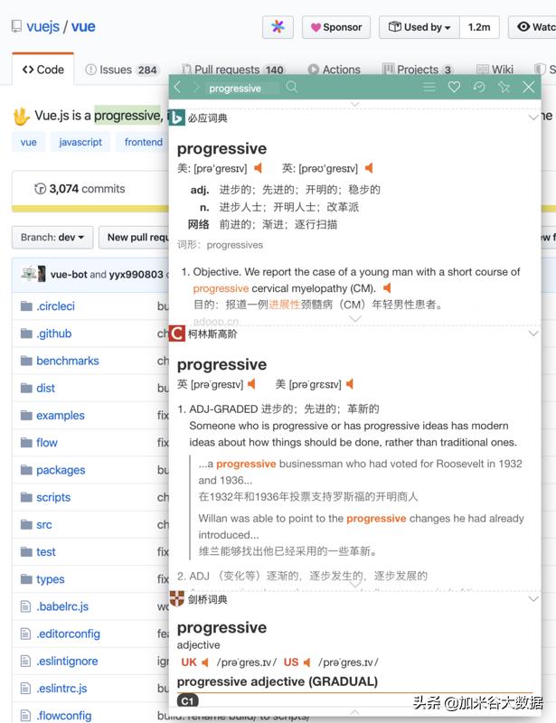The width and height of the screenshot is (556, 723).
Task: Open the 1.2m used-by count
Action: pyautogui.click(x=479, y=27)
